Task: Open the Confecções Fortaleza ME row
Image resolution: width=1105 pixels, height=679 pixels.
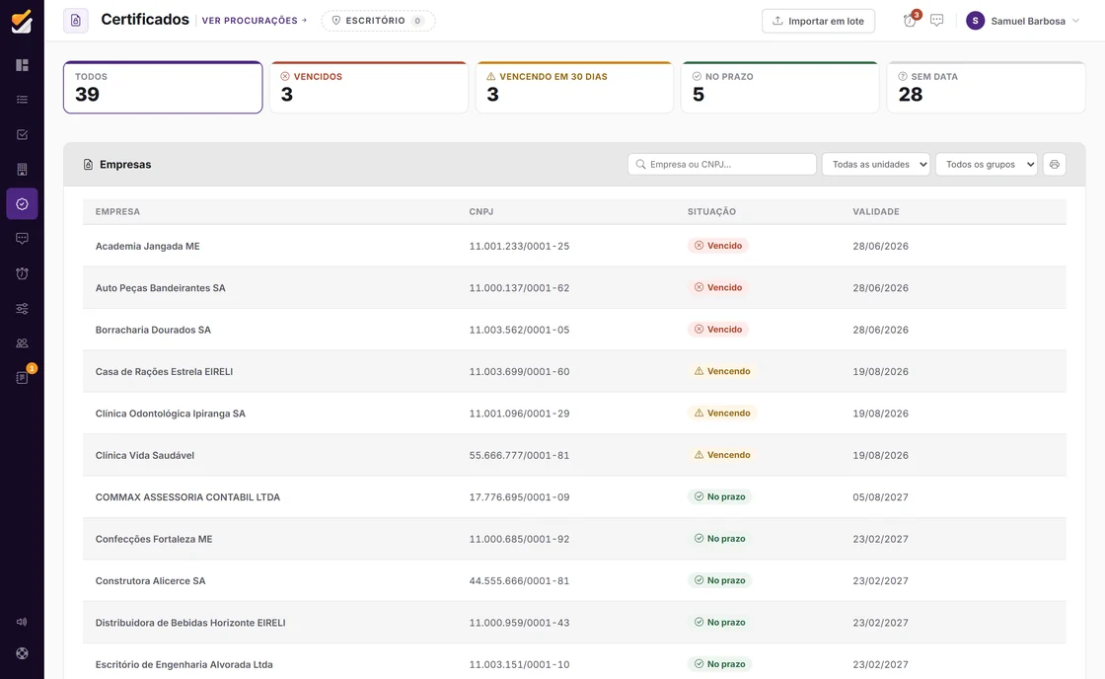Action: pyautogui.click(x=574, y=539)
